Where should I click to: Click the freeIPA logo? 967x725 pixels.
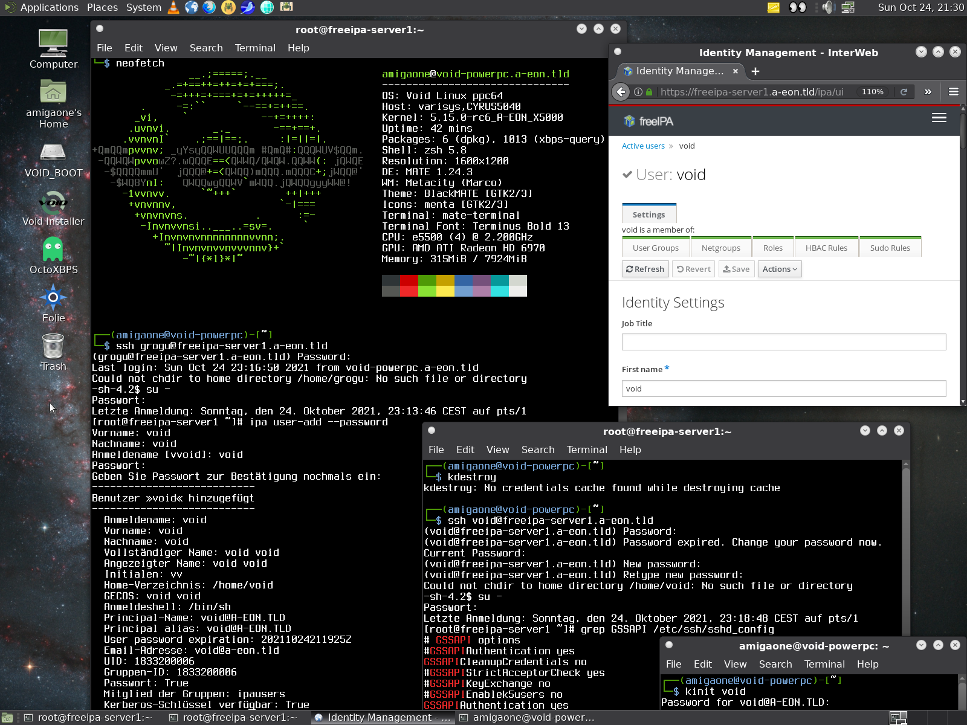(x=648, y=121)
